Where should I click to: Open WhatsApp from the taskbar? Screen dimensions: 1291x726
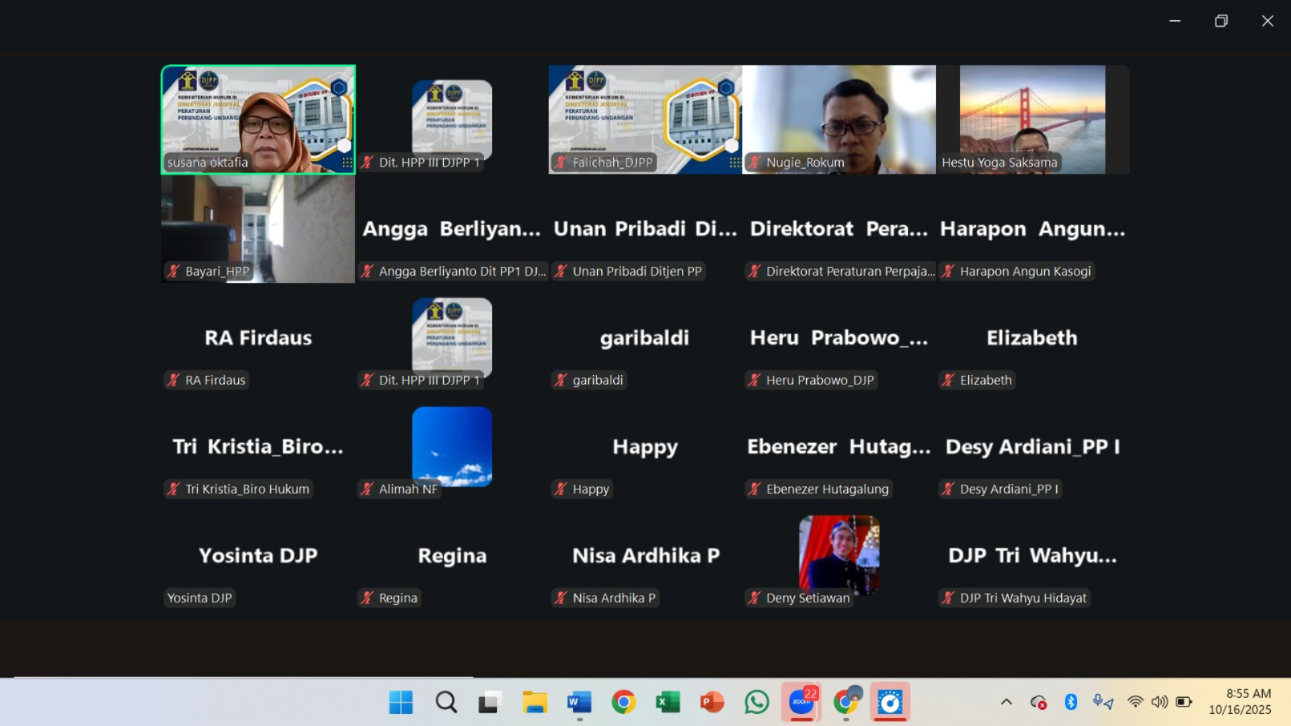[x=756, y=702]
